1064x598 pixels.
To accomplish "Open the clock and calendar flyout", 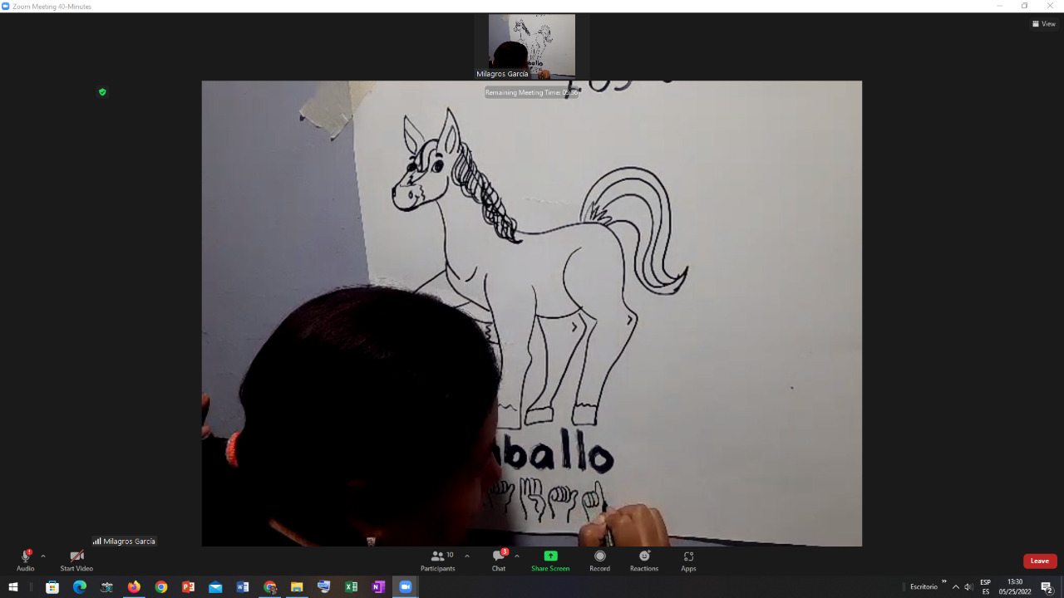I will coord(1015,587).
